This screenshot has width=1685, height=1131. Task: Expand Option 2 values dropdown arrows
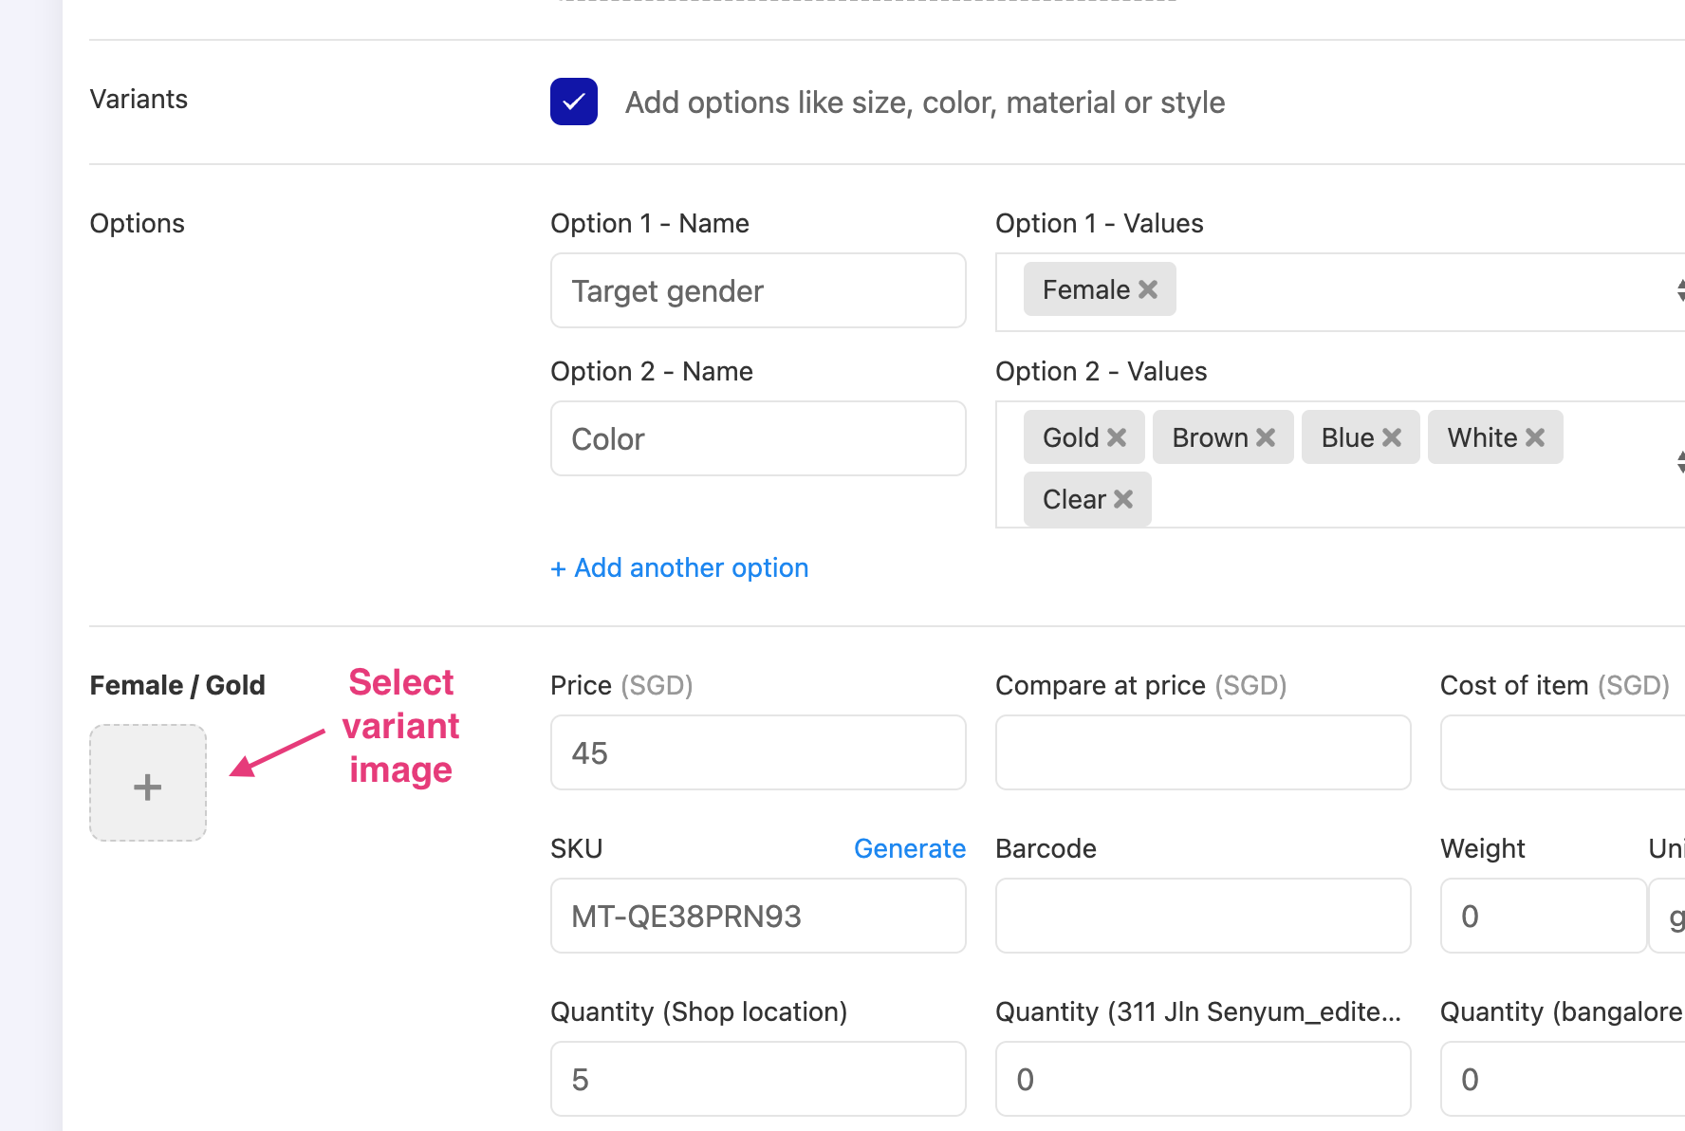tap(1679, 462)
